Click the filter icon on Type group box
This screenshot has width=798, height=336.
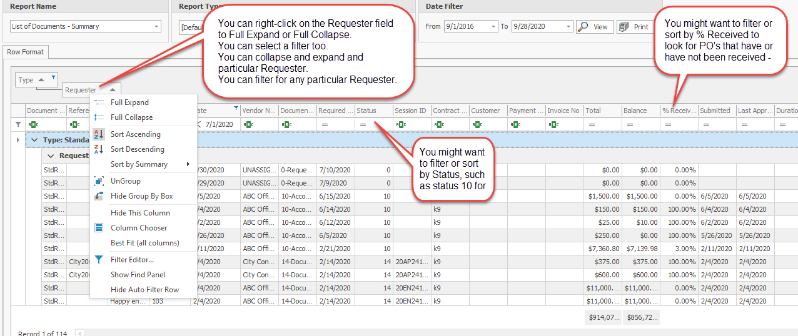pos(53,77)
